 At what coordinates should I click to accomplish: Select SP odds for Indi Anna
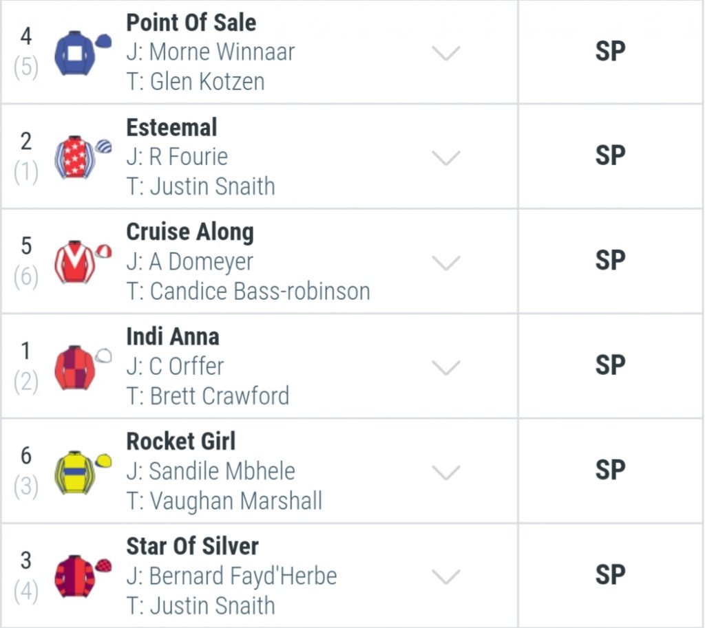pyautogui.click(x=610, y=365)
